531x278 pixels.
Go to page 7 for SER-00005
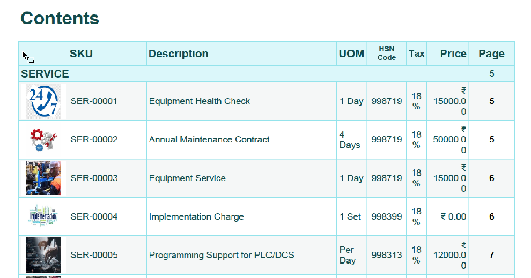click(491, 256)
